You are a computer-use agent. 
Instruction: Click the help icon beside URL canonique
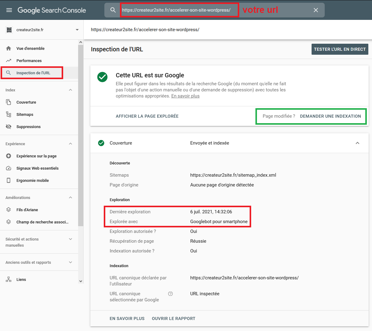point(171,294)
